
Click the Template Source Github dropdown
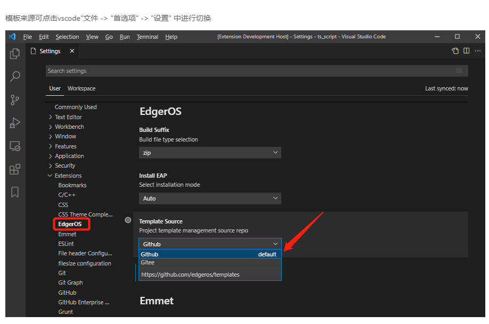(x=210, y=244)
